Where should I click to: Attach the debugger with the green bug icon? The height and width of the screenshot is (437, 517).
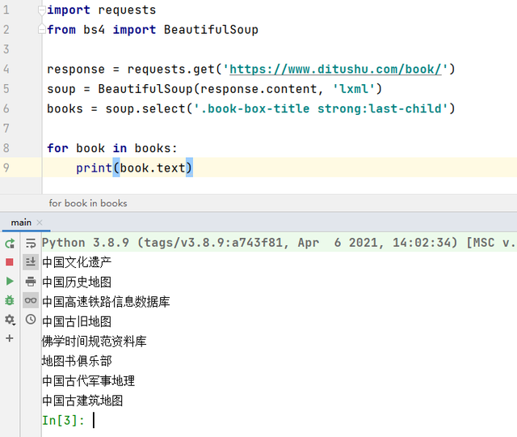point(10,300)
